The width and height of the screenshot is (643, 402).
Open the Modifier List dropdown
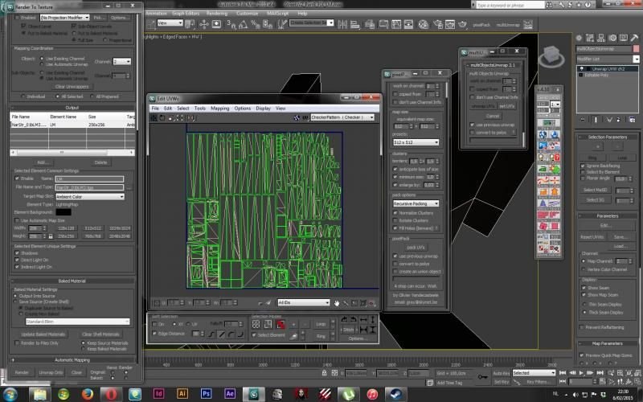click(608, 59)
